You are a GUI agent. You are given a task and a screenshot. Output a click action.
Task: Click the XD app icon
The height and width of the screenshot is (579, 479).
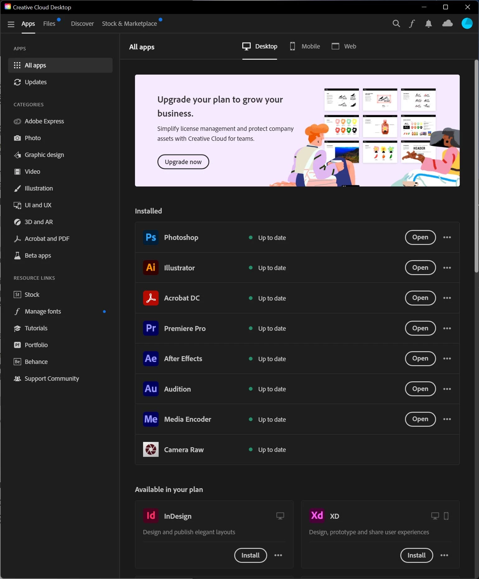coord(317,516)
